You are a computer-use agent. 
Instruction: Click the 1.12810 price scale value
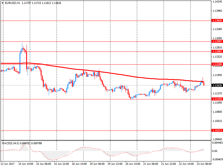click(217, 47)
